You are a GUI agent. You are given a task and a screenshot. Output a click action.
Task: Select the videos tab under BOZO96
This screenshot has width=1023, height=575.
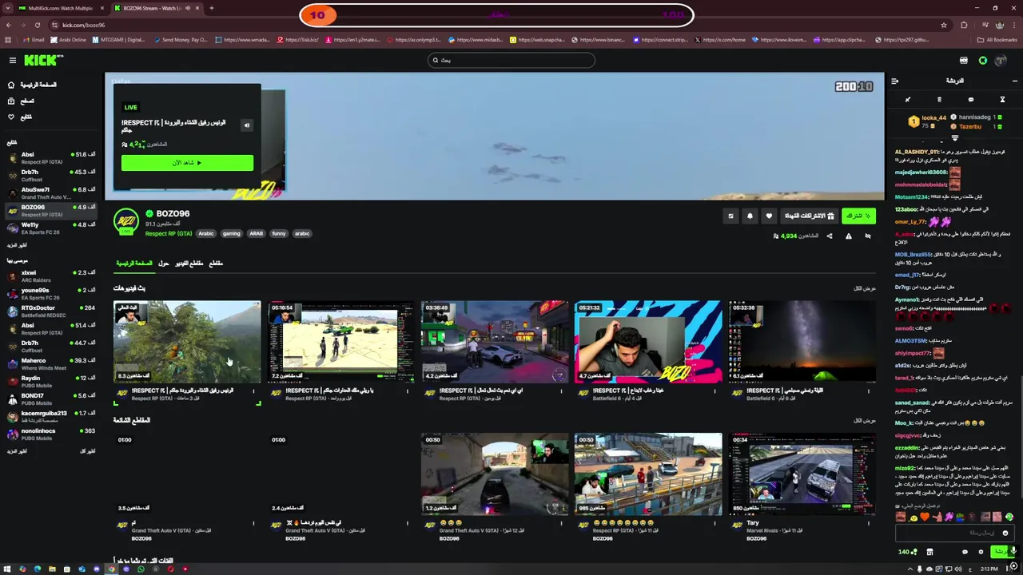(190, 264)
